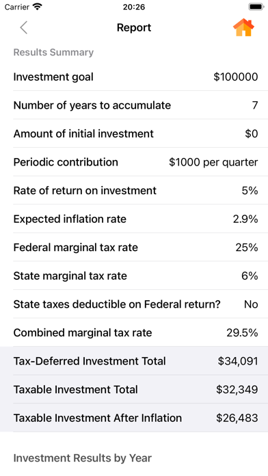Tap the back chevron arrow
Viewport: 268px width, 476px height.
pos(24,27)
